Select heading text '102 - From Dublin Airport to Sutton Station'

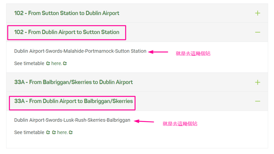pyautogui.click(x=67, y=32)
